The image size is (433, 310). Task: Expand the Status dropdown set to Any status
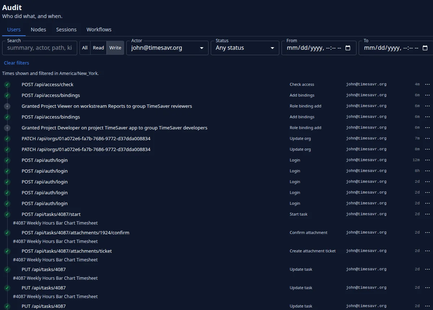click(x=245, y=48)
